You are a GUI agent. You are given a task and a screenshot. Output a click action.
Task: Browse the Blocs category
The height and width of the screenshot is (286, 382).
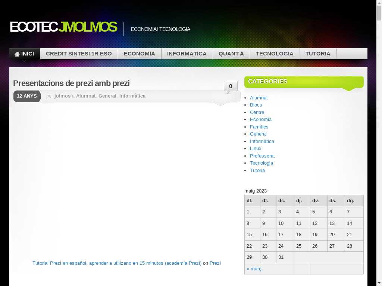[x=256, y=105]
